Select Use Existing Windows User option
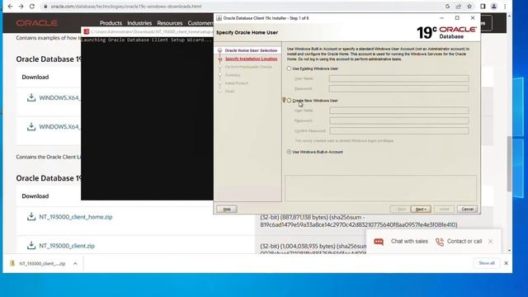The image size is (528, 297). click(289, 68)
